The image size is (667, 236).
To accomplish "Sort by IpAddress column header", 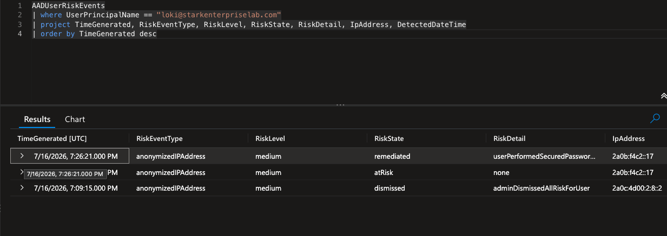I will 628,139.
